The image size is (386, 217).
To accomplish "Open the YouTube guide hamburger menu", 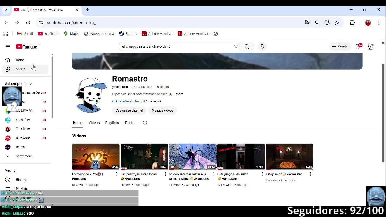I will [8, 46].
